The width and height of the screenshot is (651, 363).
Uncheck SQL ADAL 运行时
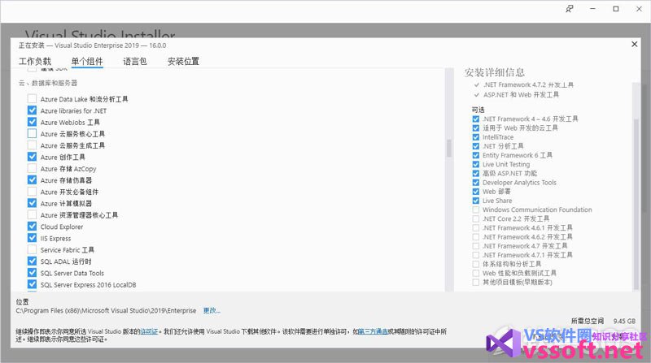coord(32,261)
